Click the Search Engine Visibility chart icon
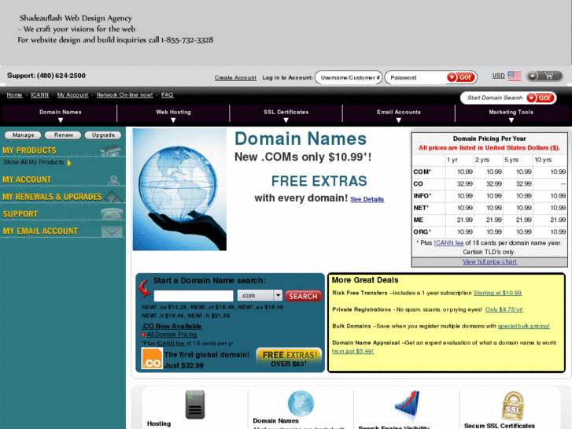Viewport: 572px width, 429px height. tap(407, 404)
